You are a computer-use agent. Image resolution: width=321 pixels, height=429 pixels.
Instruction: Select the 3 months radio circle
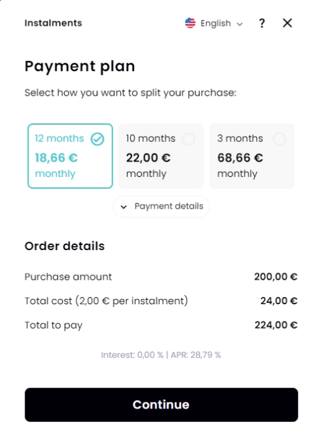pos(279,139)
